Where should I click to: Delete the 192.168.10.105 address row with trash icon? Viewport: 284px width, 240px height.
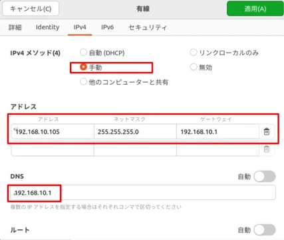pyautogui.click(x=267, y=131)
